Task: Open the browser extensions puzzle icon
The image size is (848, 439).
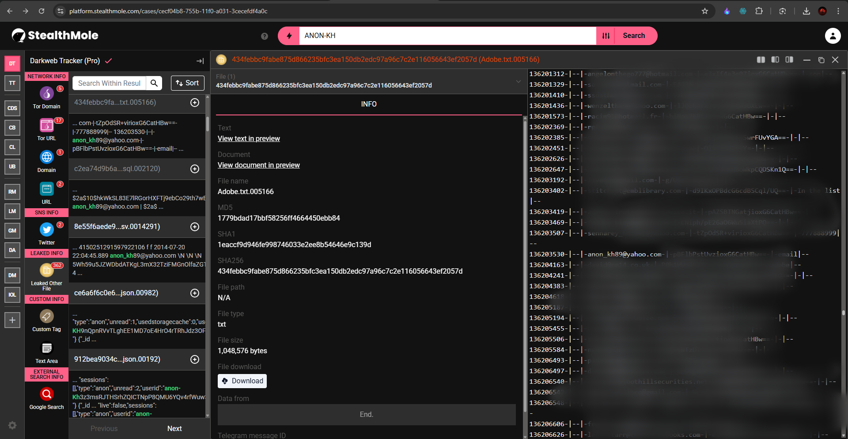Action: point(759,11)
